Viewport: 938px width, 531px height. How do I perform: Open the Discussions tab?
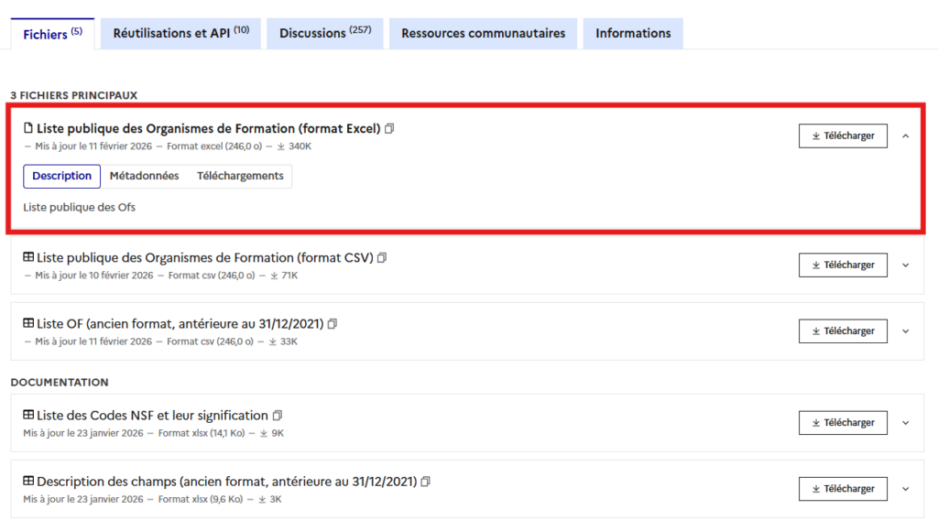tap(324, 33)
